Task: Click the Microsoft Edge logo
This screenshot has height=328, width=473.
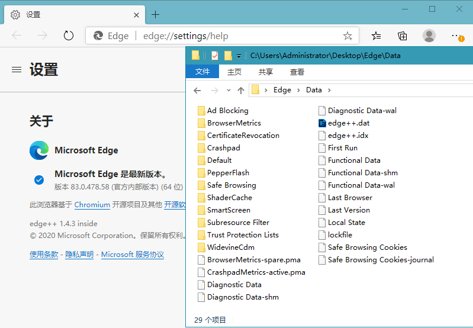Action: [39, 150]
